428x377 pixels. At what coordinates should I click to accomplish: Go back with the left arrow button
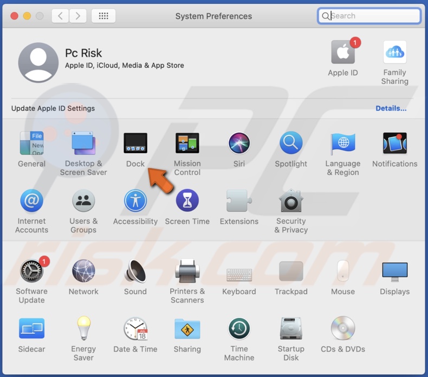click(x=60, y=16)
